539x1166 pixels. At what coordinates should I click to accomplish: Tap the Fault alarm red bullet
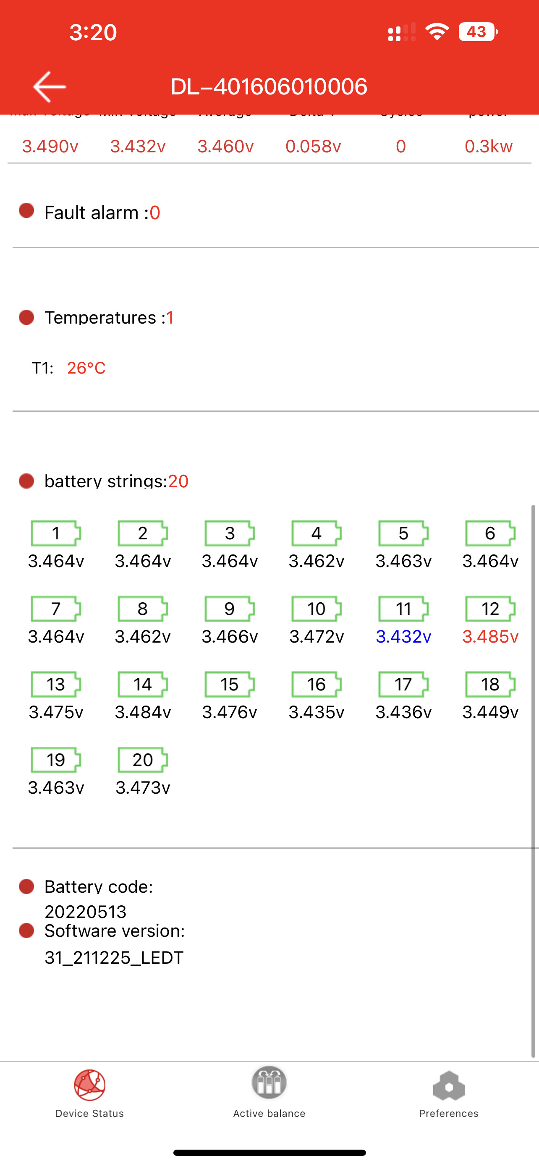[x=27, y=210]
